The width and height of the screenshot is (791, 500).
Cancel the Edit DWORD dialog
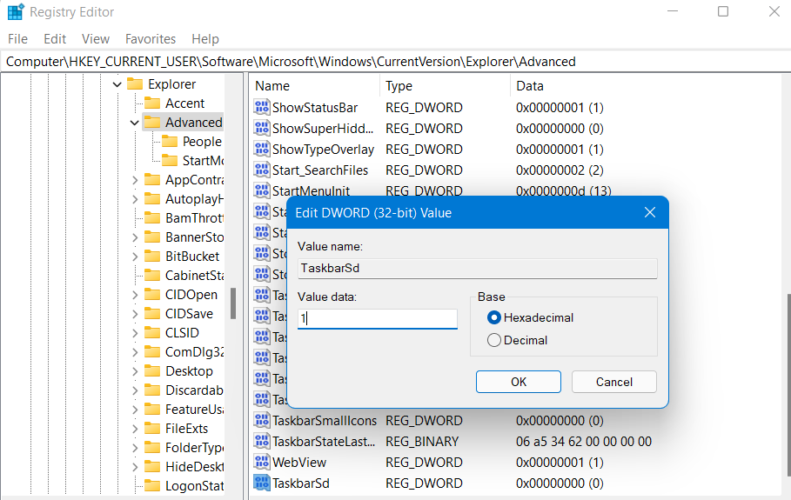coord(614,382)
